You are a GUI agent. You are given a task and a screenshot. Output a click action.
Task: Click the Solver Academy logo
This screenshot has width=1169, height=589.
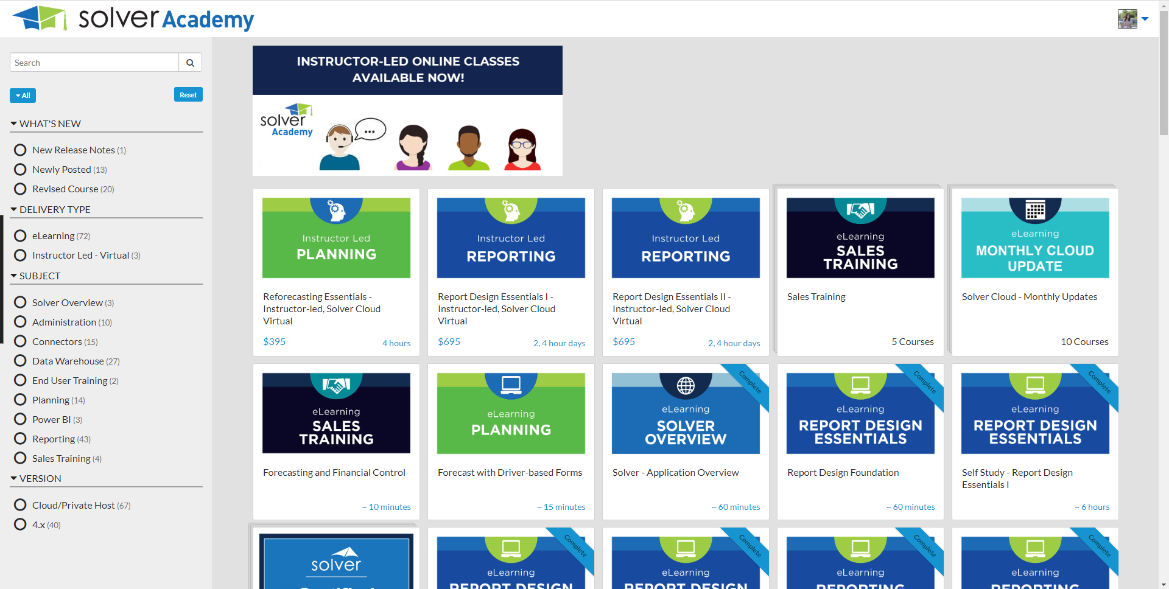133,18
